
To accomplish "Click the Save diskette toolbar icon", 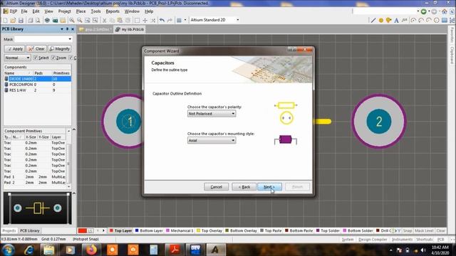I will tap(21, 21).
